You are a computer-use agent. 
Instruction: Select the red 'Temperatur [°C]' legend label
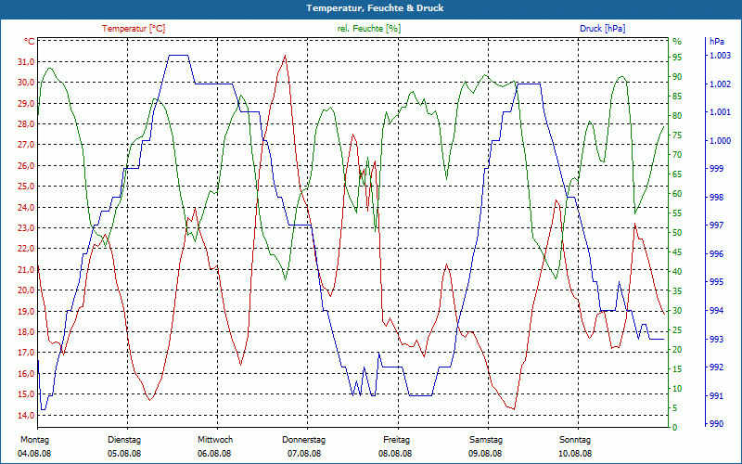tap(134, 29)
